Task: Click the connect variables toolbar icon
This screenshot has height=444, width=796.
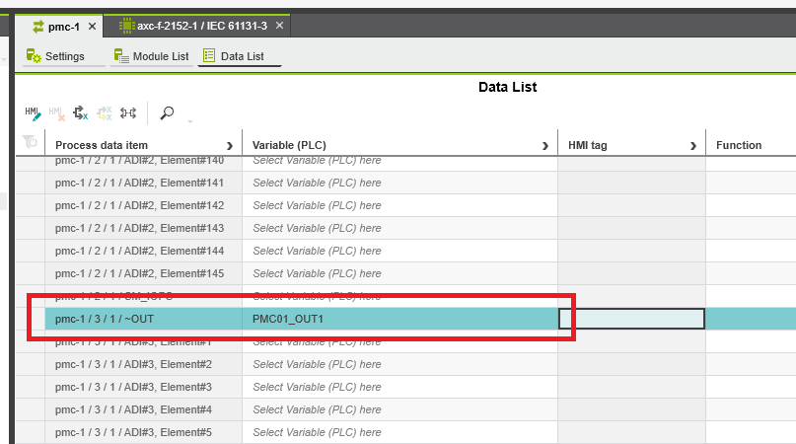Action: tap(128, 113)
